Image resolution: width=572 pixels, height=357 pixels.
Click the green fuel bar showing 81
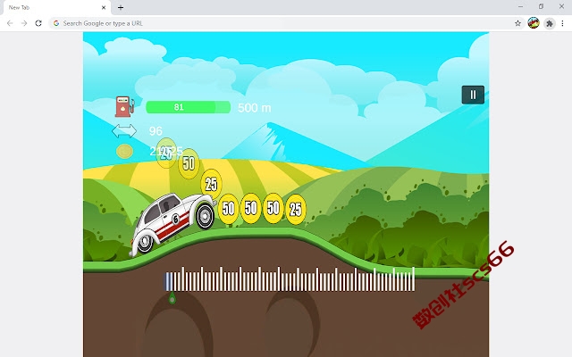click(188, 107)
